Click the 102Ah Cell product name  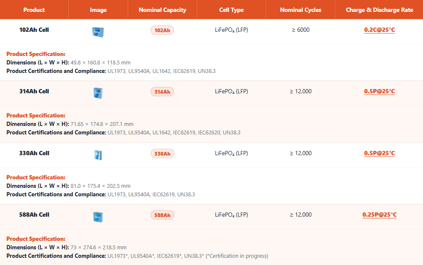[34, 30]
